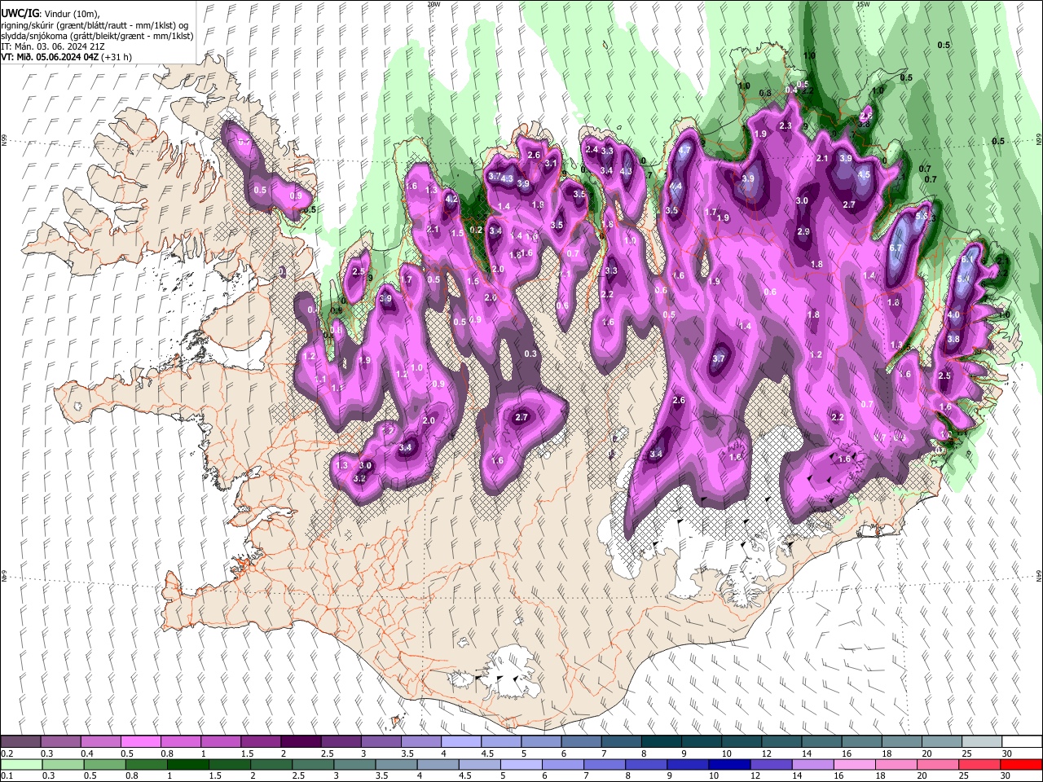Click the '0.2' label in the top legend row
This screenshot has width=1043, height=782.
[7, 753]
